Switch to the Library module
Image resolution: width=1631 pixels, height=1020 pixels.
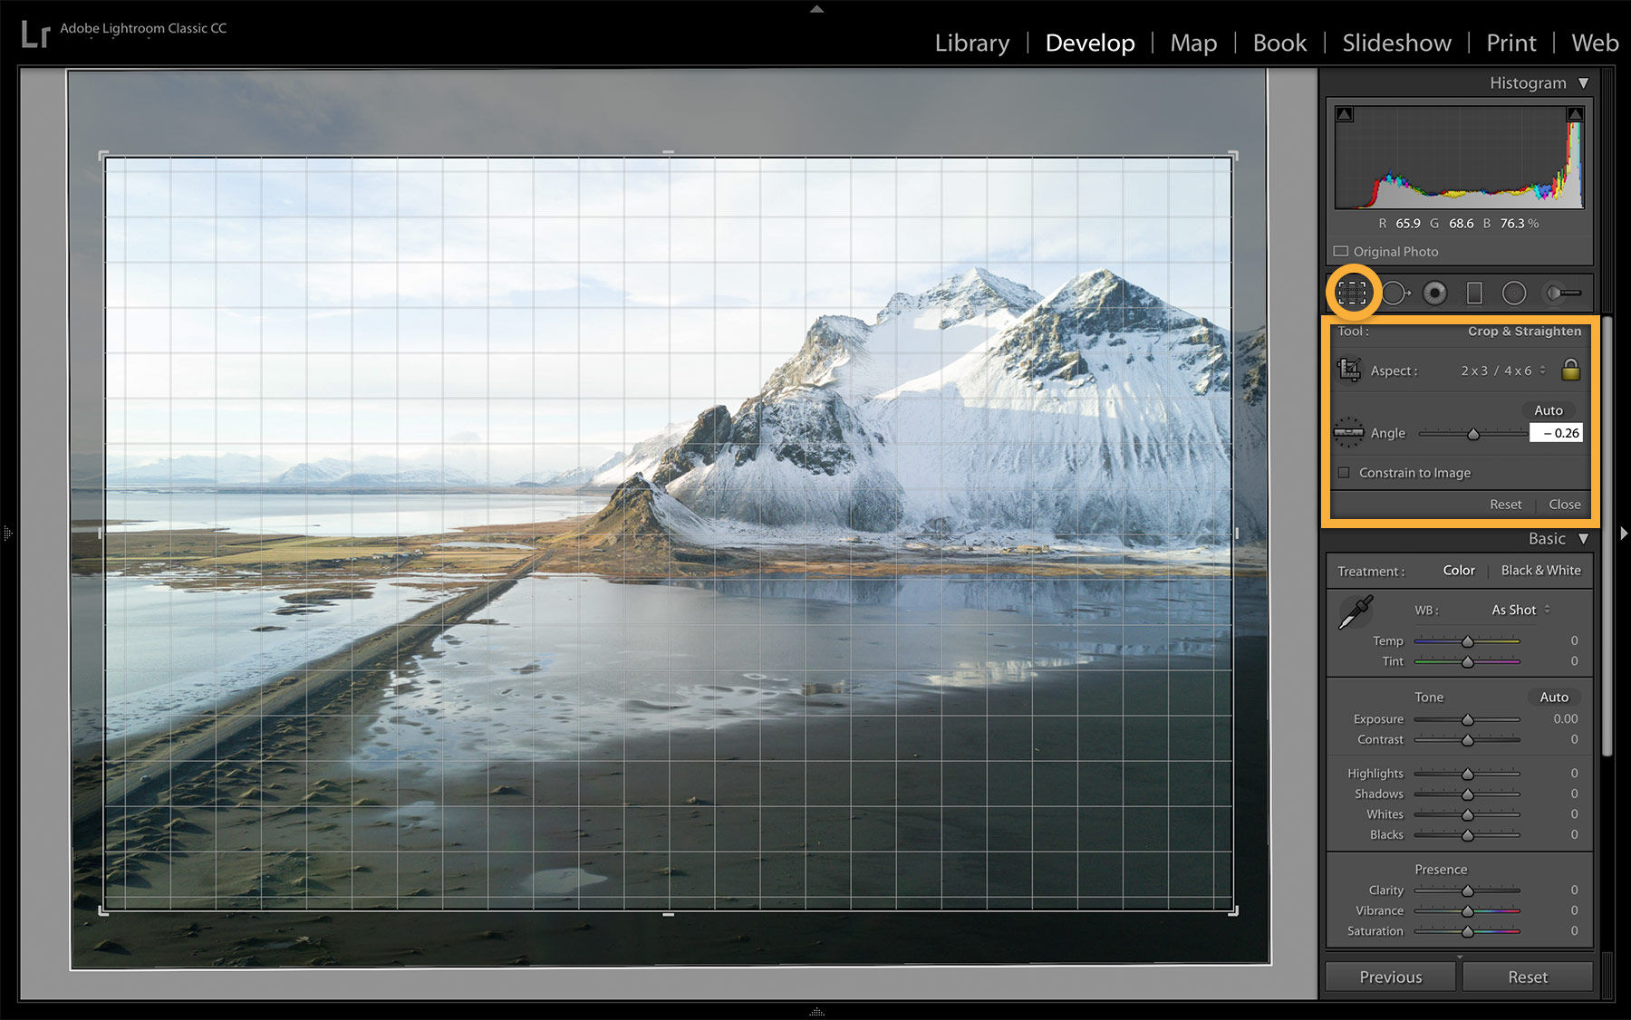(x=970, y=43)
